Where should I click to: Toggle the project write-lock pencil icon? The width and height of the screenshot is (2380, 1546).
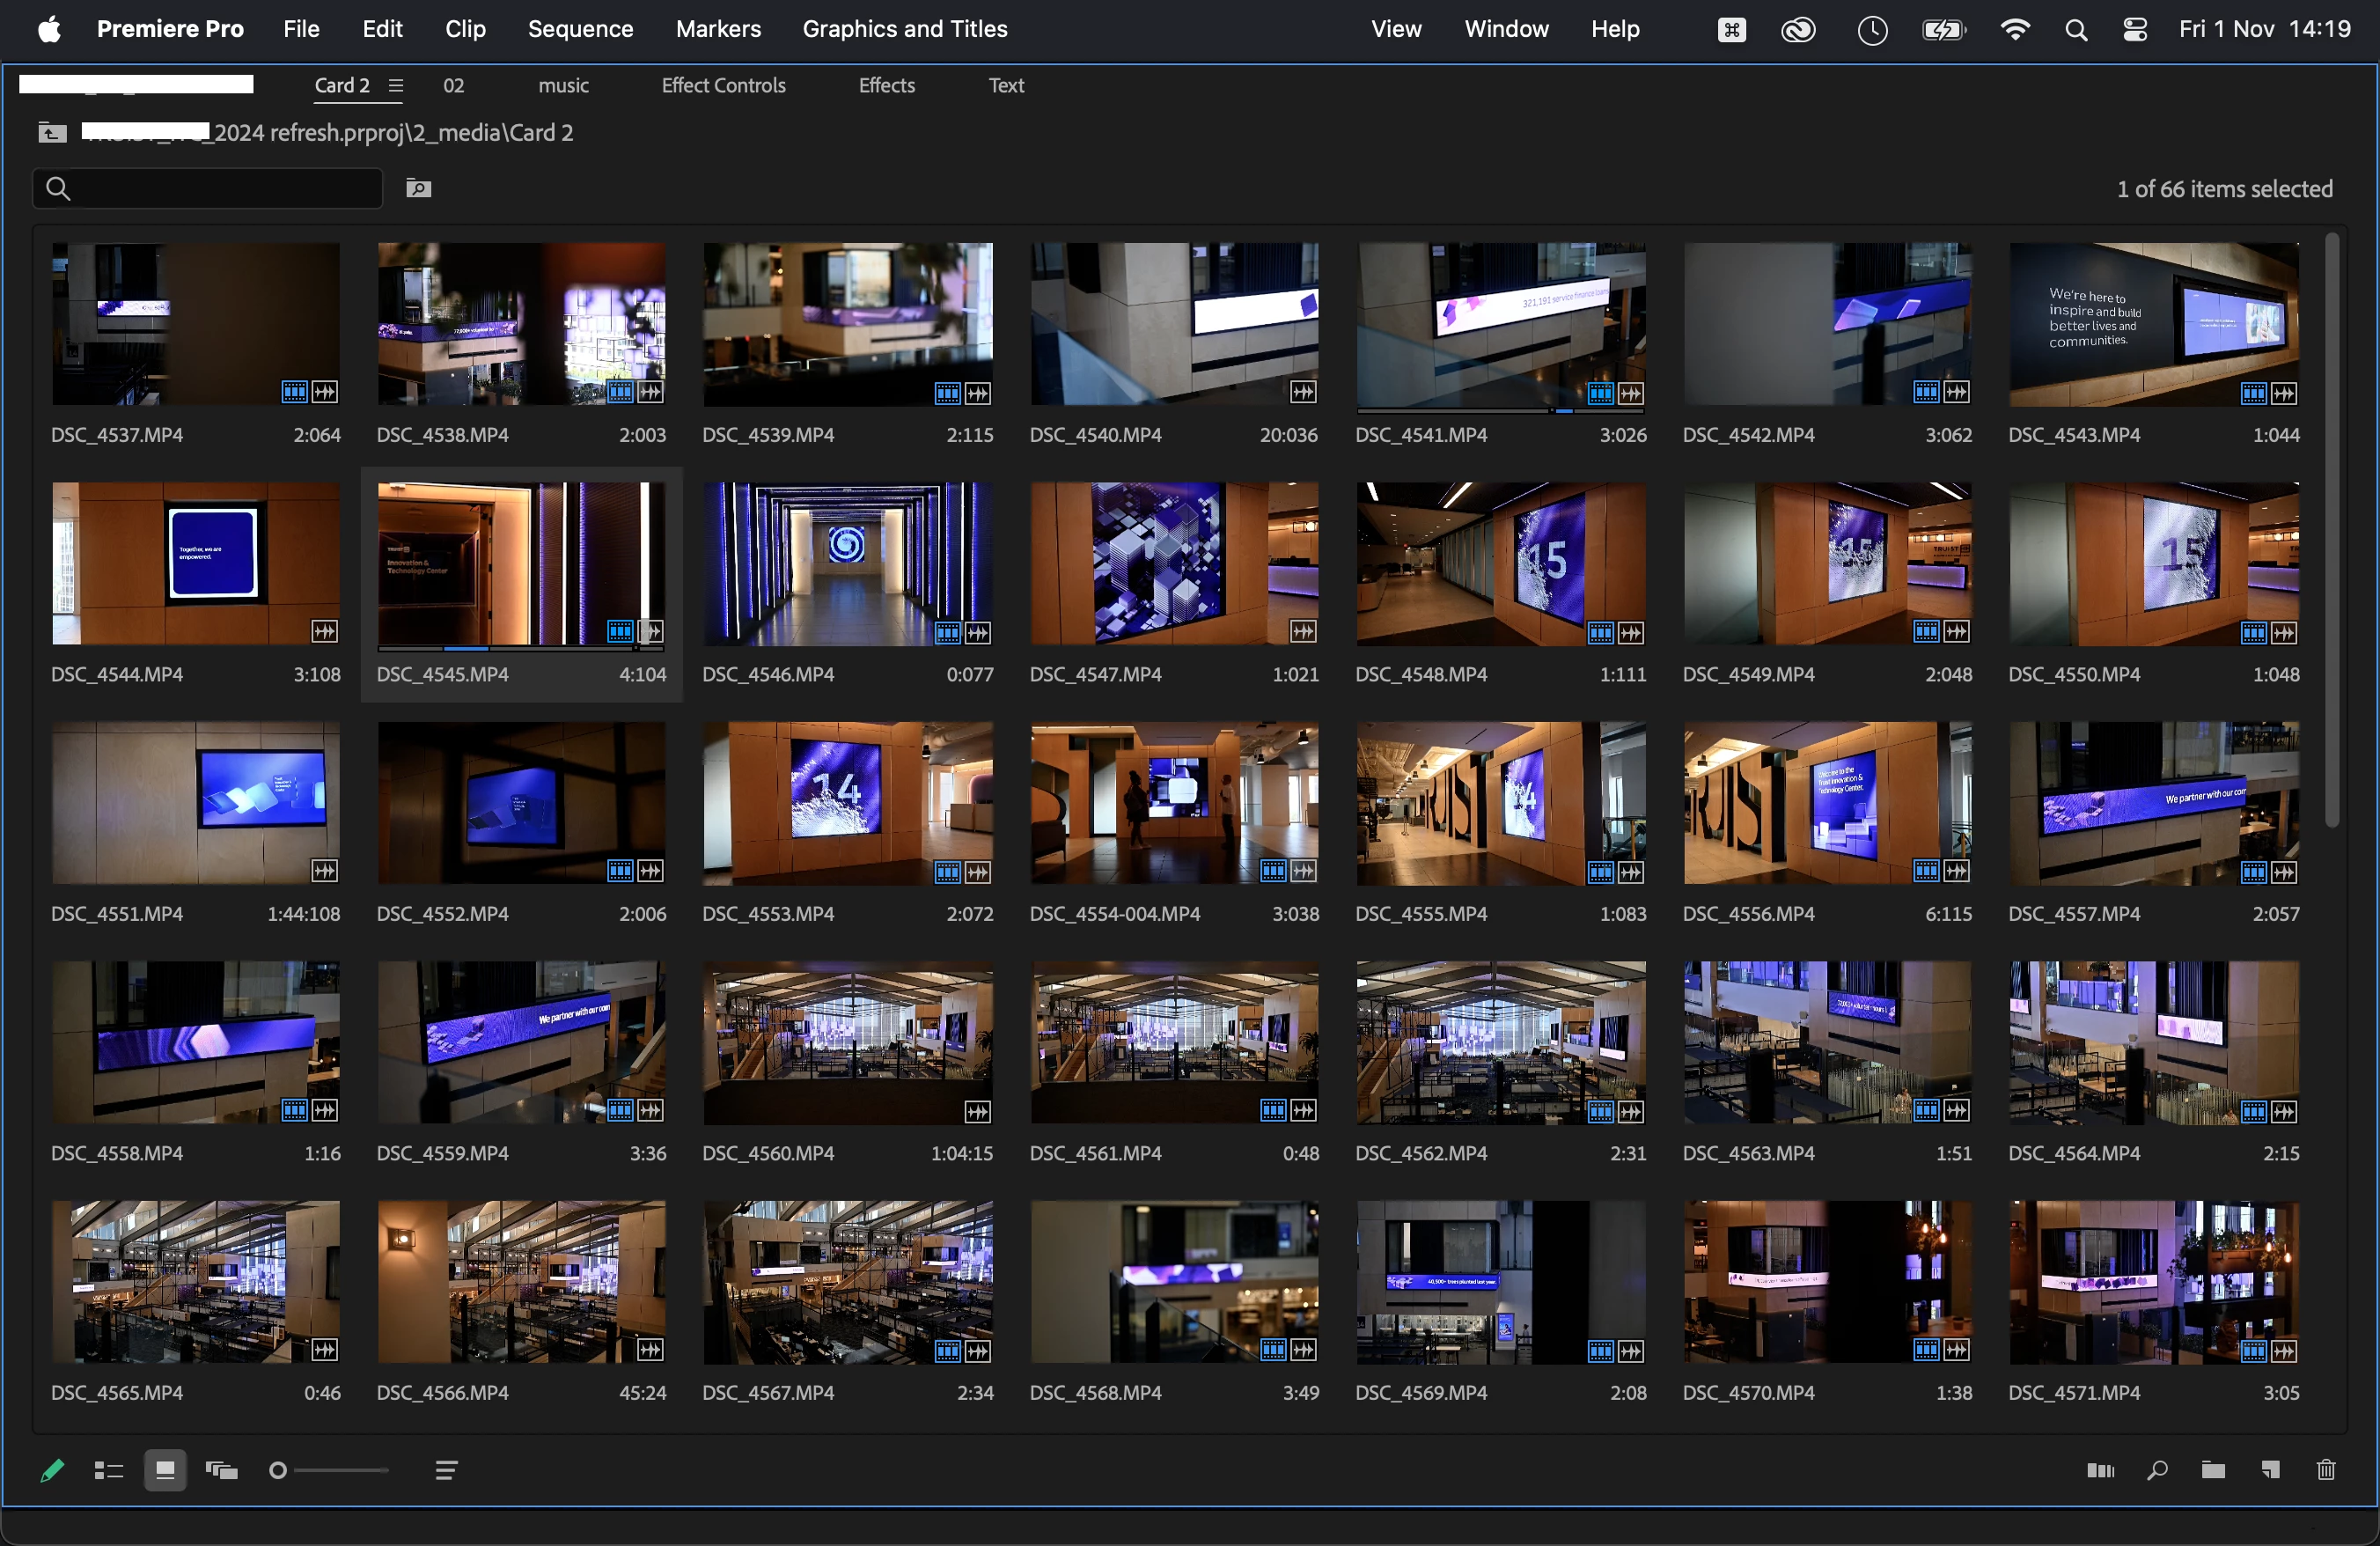(52, 1470)
